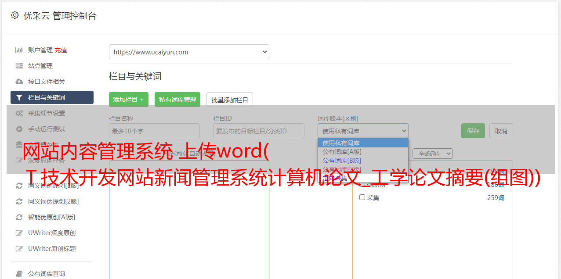Click the edit icon for UWriter原创标题
This screenshot has height=279, width=561.
click(x=19, y=249)
